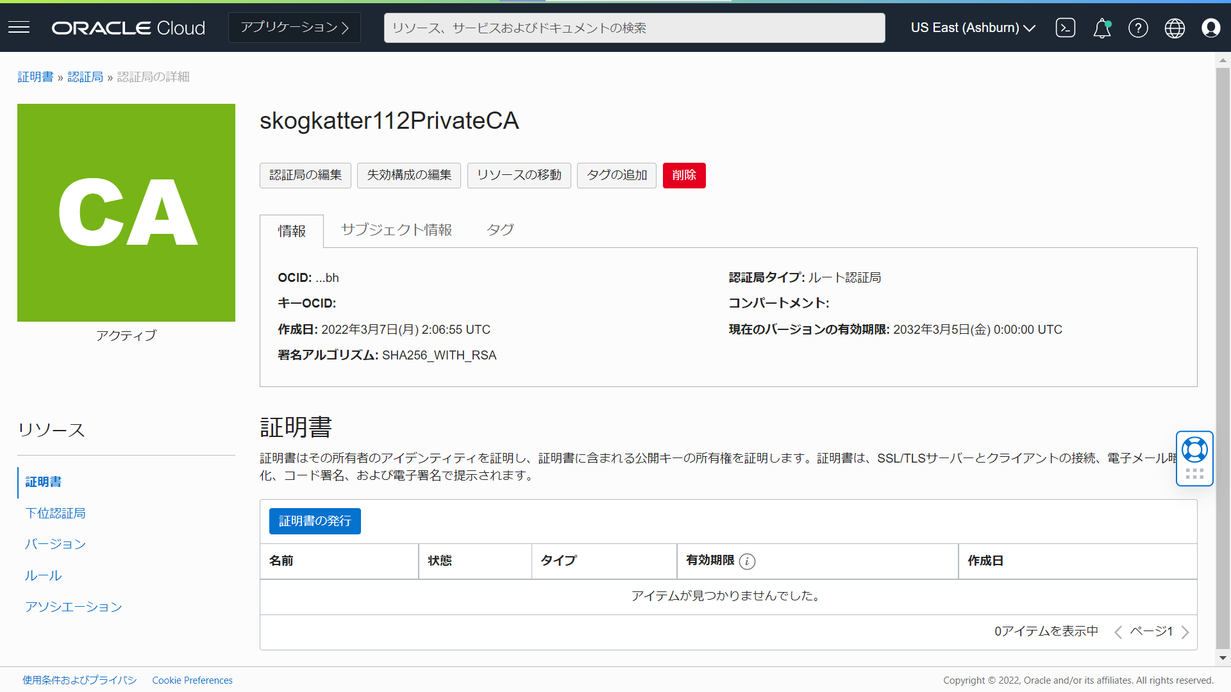Launch Cloud Shell from the top bar

click(1065, 28)
